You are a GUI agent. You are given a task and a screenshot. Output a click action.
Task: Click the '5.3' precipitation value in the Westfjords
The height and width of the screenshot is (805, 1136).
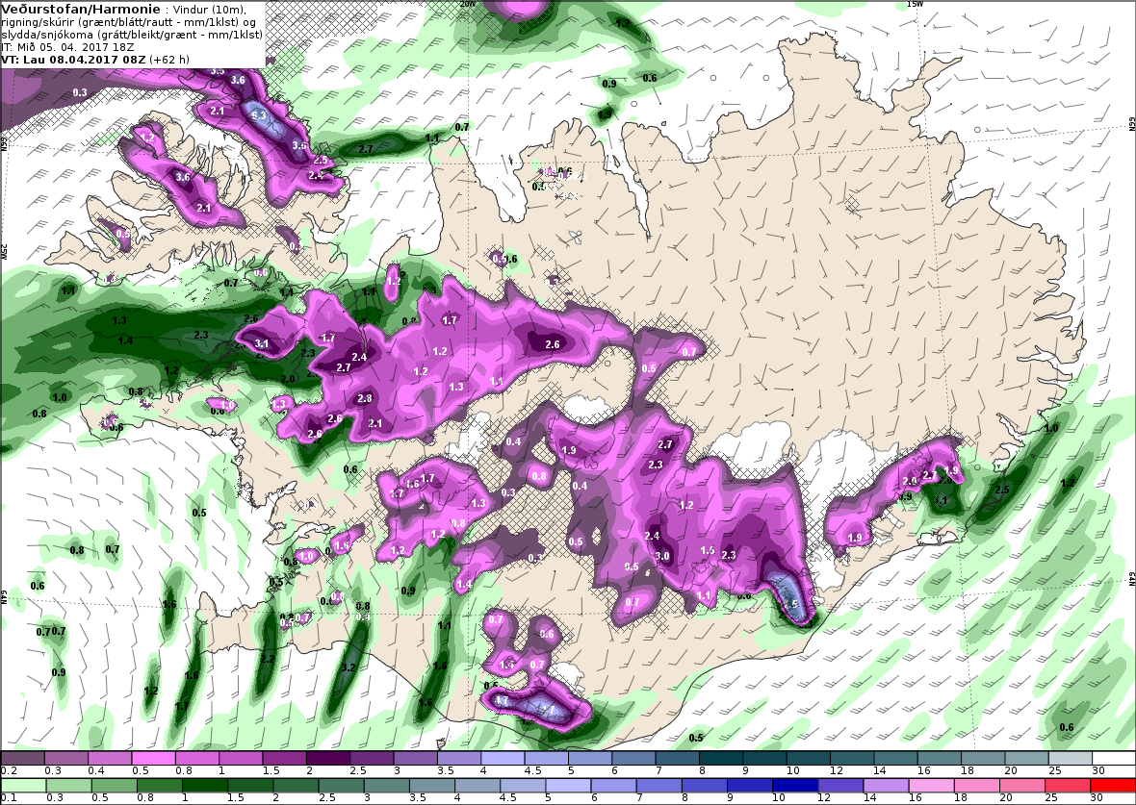tap(259, 115)
